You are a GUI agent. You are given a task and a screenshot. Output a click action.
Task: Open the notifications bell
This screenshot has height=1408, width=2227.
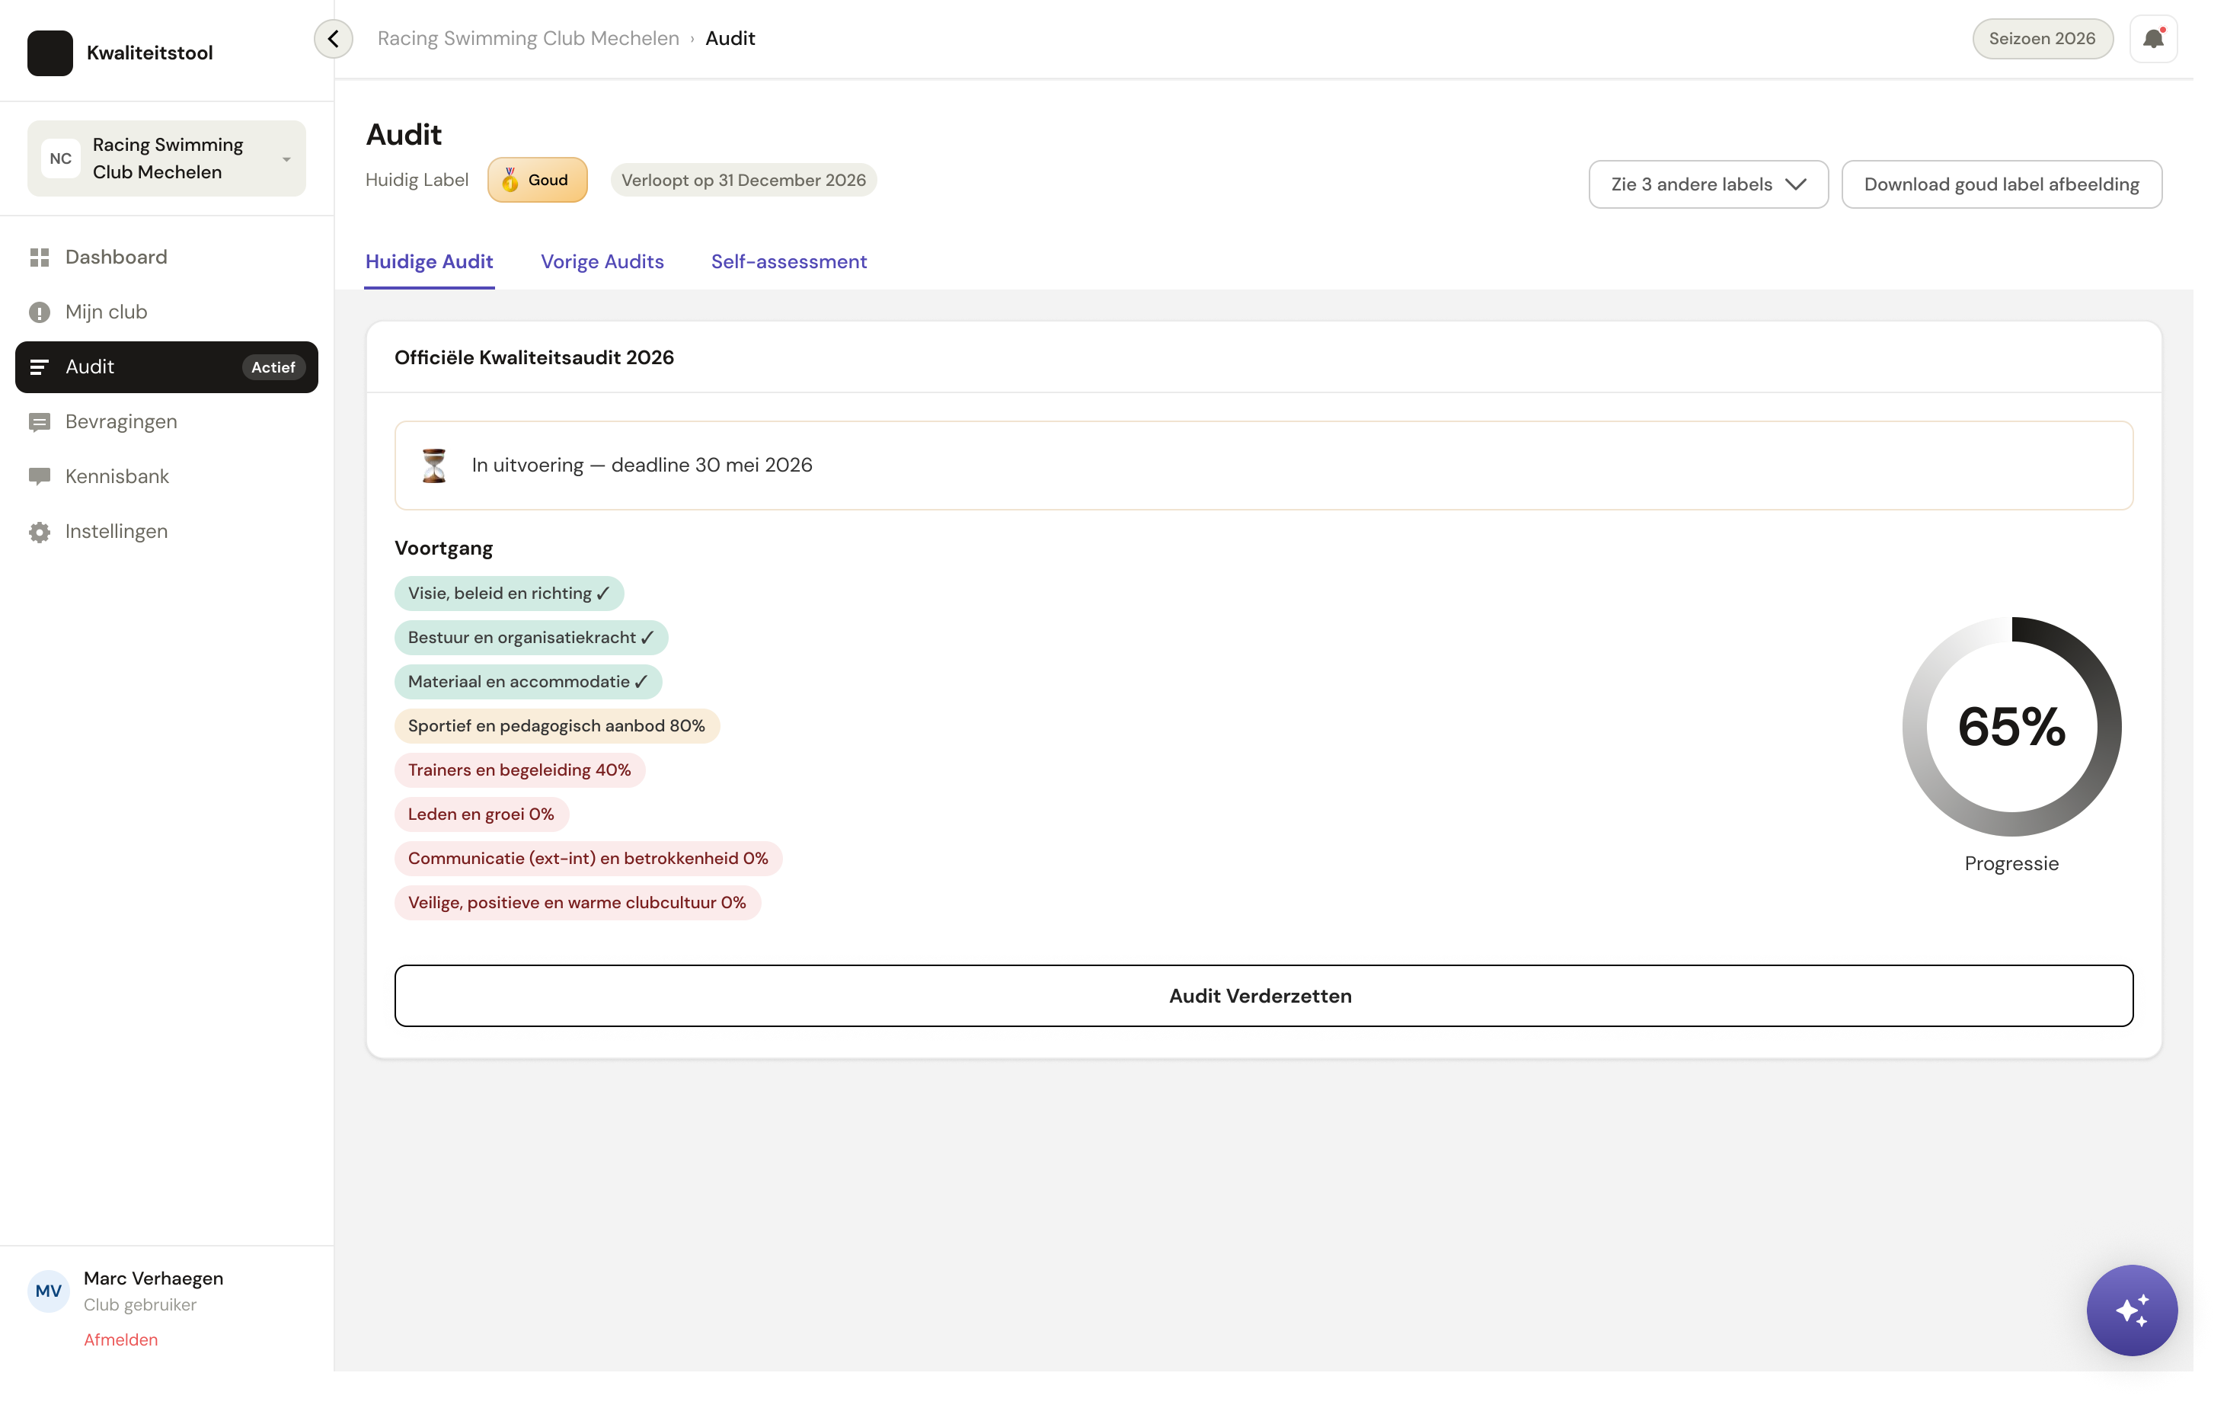[2153, 39]
